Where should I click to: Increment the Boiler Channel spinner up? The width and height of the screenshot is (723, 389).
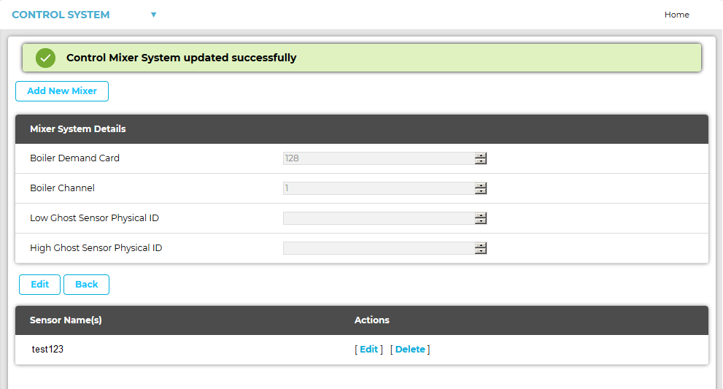(x=481, y=185)
